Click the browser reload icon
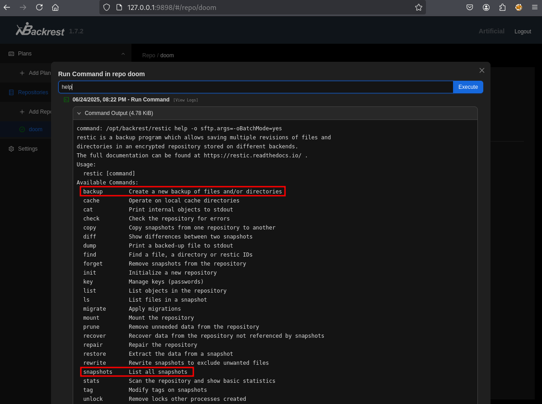The image size is (542, 404). (39, 7)
